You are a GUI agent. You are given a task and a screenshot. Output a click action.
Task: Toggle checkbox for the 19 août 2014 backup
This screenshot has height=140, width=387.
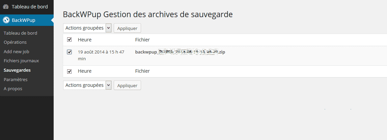tap(70, 52)
